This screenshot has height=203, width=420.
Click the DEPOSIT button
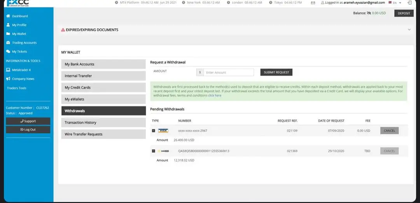point(404,13)
